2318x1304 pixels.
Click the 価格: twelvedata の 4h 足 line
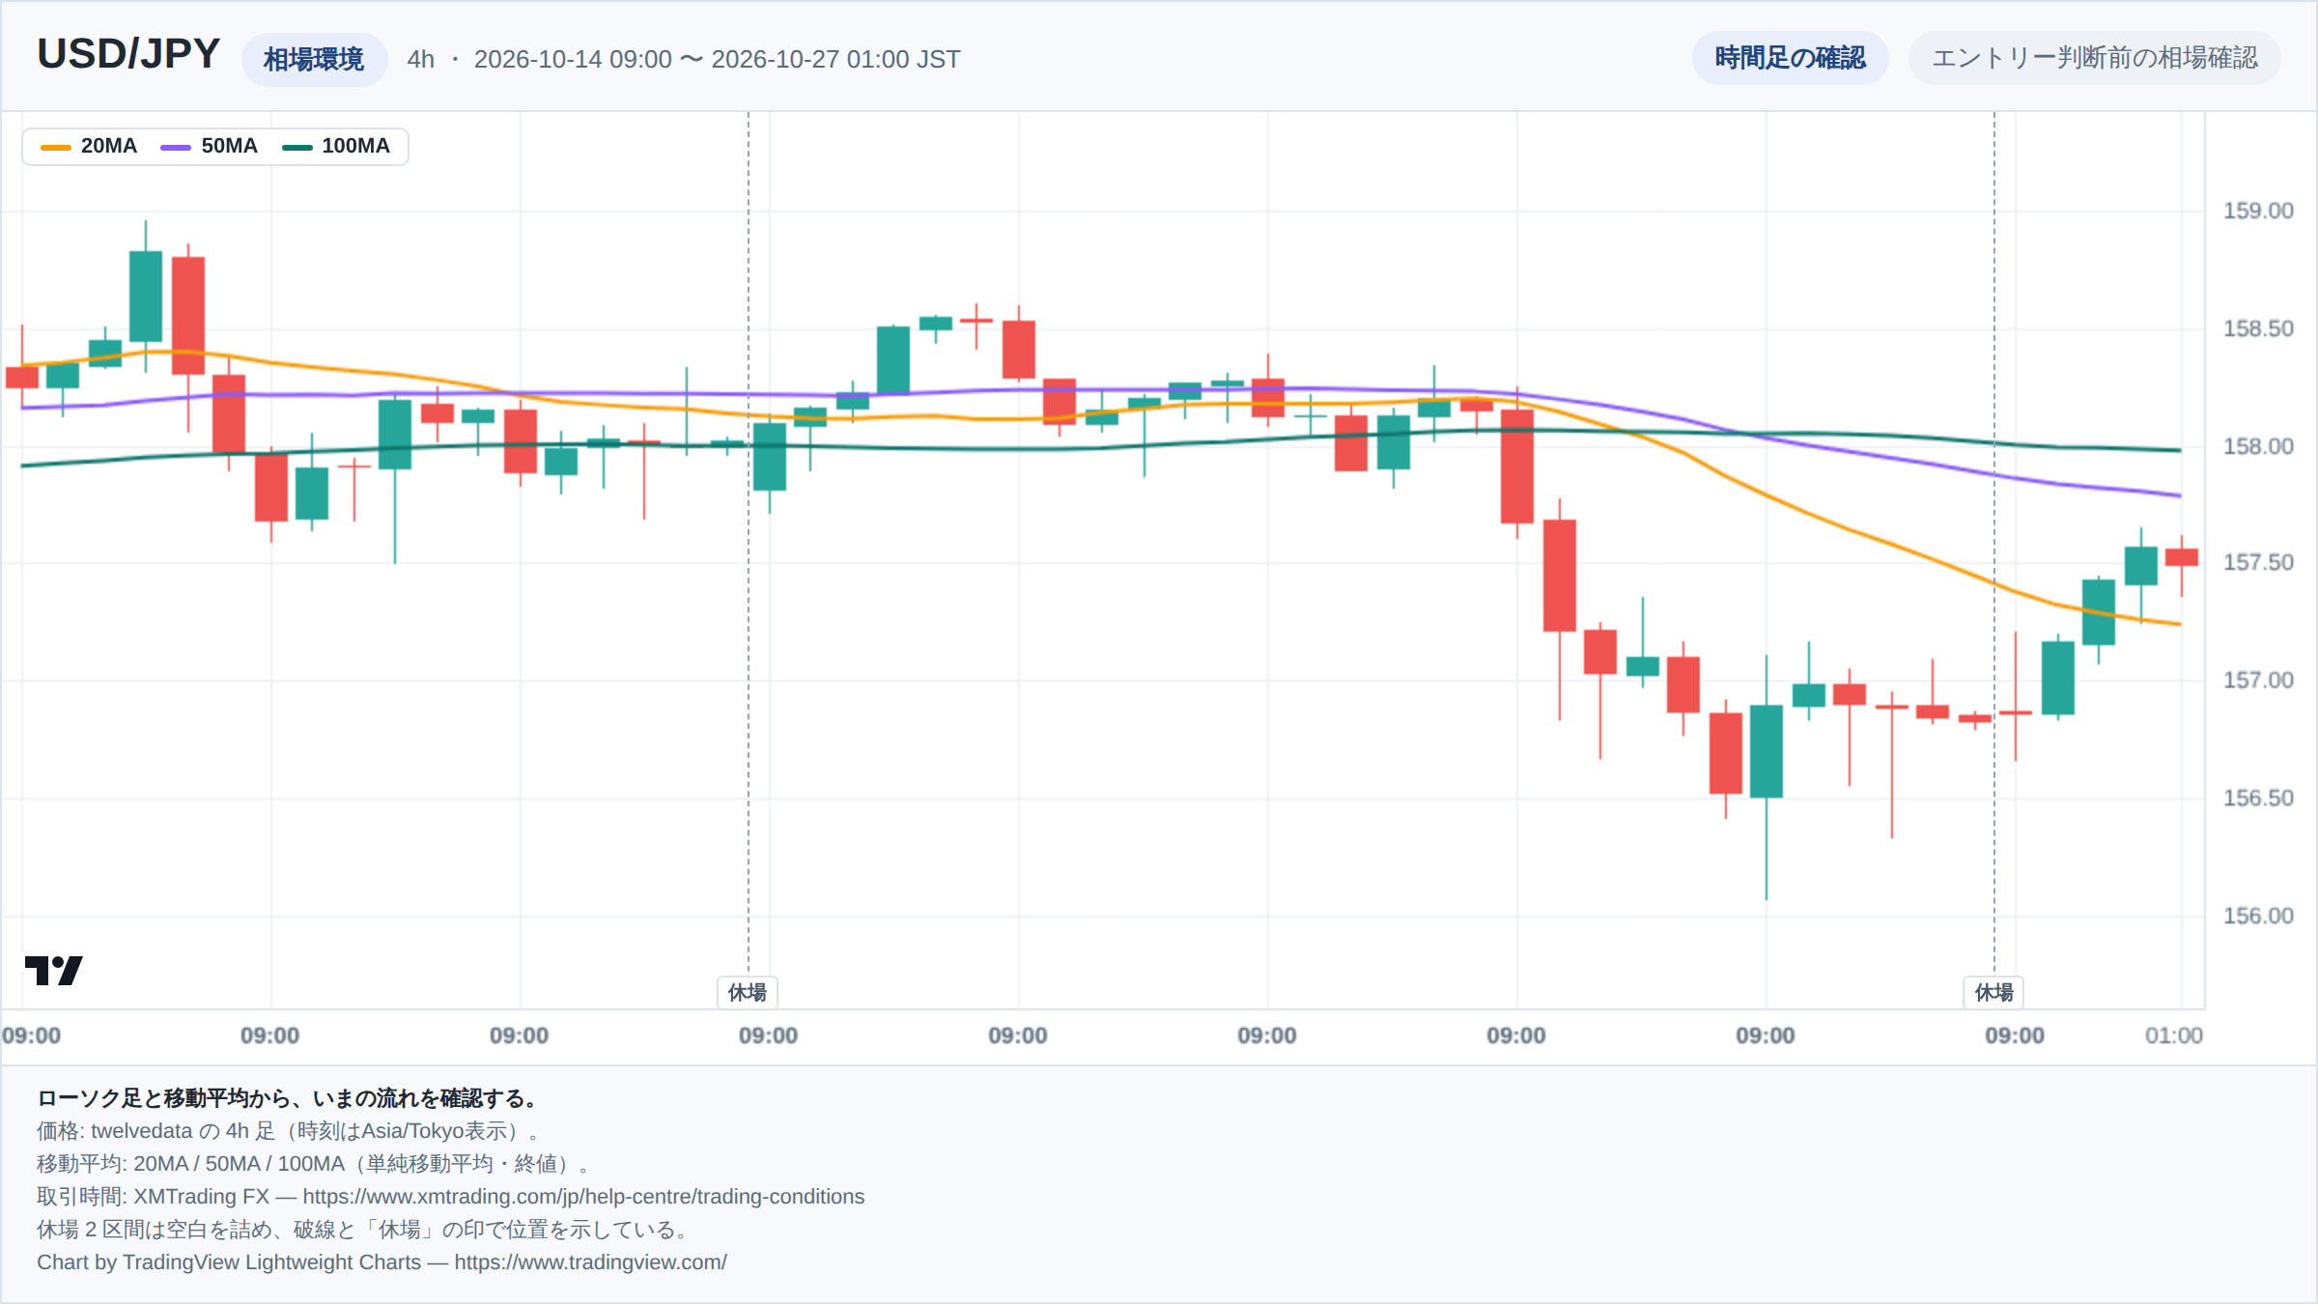tap(292, 1131)
